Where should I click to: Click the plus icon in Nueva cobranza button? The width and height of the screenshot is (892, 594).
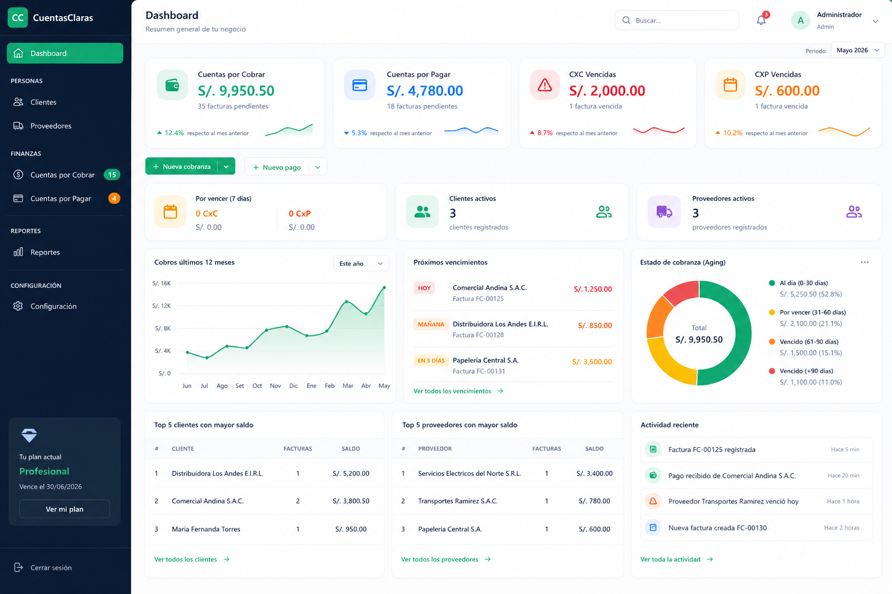point(156,166)
